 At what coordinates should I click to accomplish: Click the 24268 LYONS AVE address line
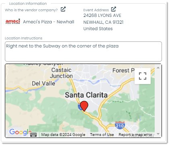click(x=102, y=15)
